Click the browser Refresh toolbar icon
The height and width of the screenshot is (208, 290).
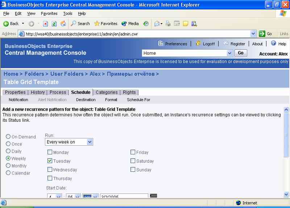(54, 24)
